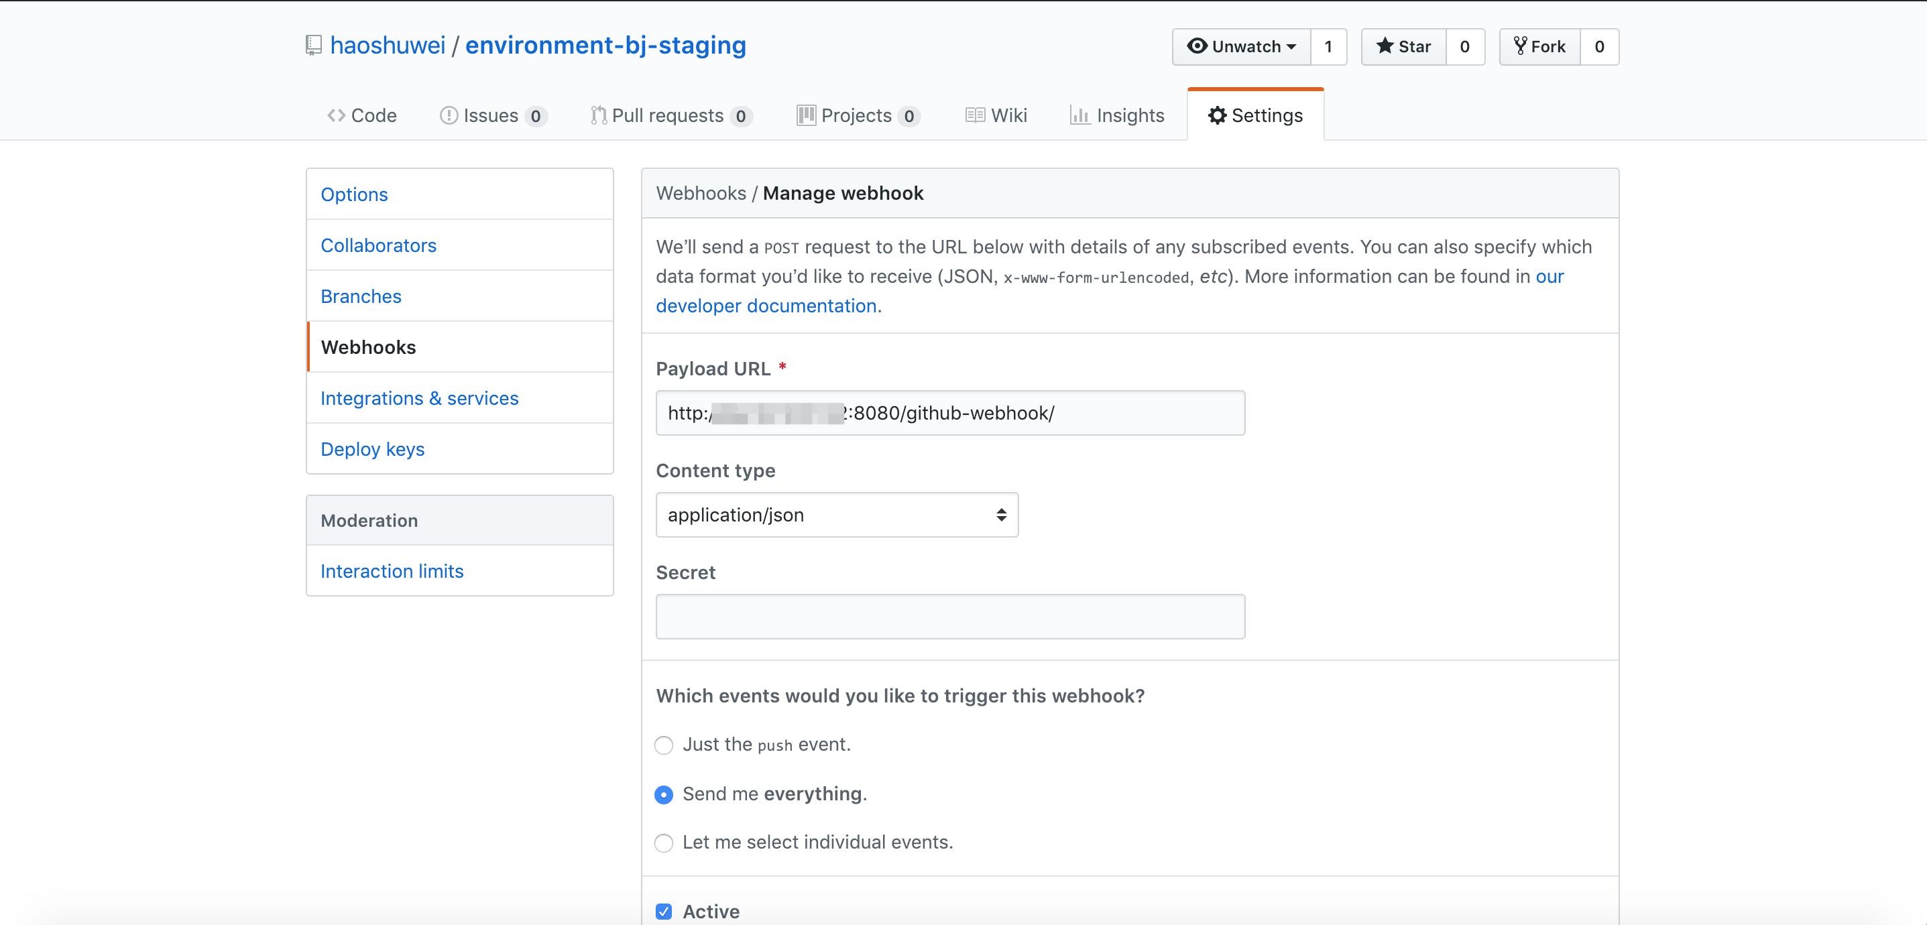Click the Webhooks breadcrumb link
Image resolution: width=1927 pixels, height=925 pixels.
click(701, 193)
